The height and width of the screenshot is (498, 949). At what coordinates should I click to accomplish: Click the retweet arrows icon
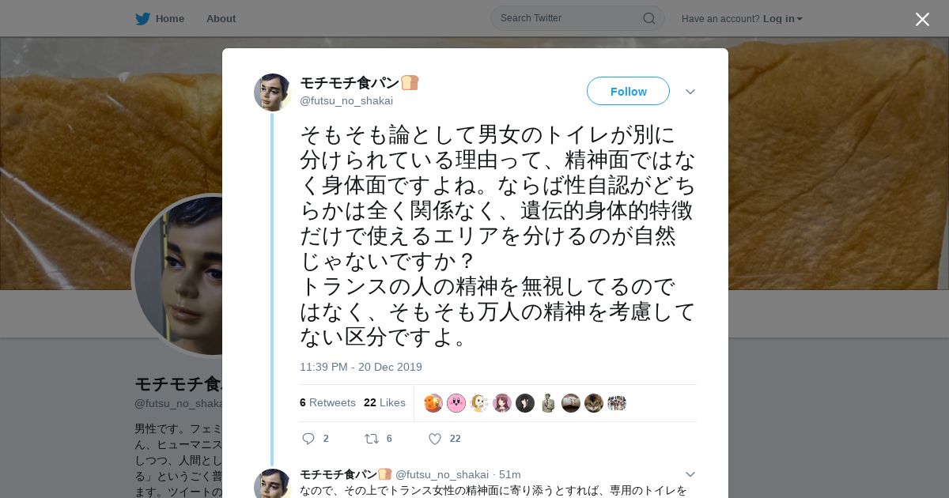tap(371, 439)
